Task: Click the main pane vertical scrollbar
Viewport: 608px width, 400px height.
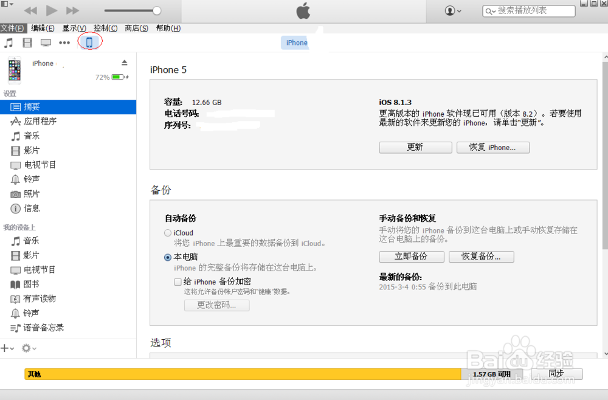Action: tap(605, 155)
